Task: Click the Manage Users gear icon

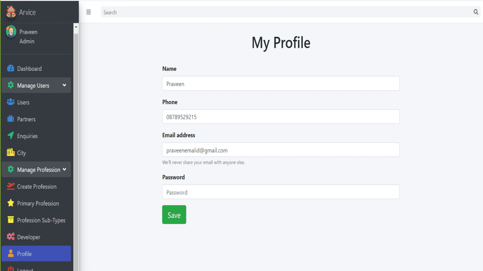Action: click(11, 85)
